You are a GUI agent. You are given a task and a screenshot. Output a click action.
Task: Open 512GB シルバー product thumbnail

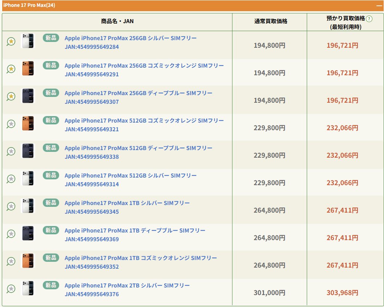[x=28, y=178]
